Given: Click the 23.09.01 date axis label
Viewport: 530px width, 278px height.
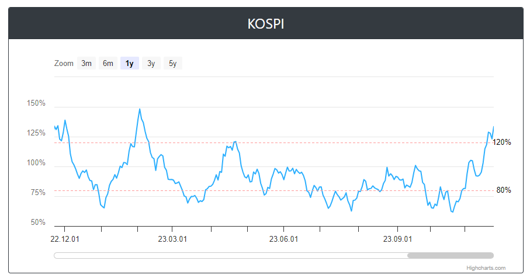Looking at the screenshot, I should [397, 239].
